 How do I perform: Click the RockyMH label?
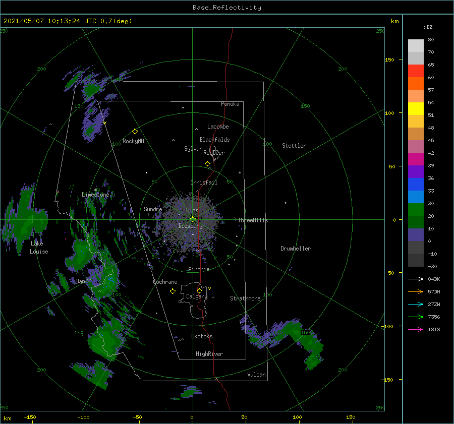[133, 141]
